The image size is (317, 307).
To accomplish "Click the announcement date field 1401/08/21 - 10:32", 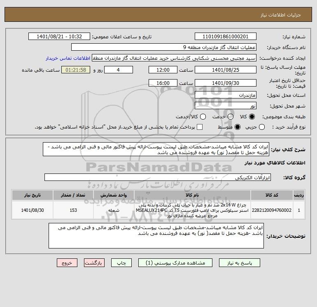I will click(x=59, y=37).
